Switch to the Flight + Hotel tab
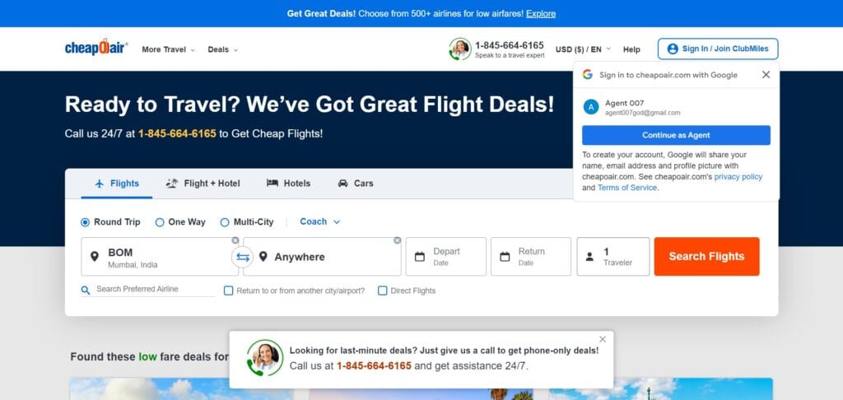Screen dimensions: 843x400 [x=203, y=184]
